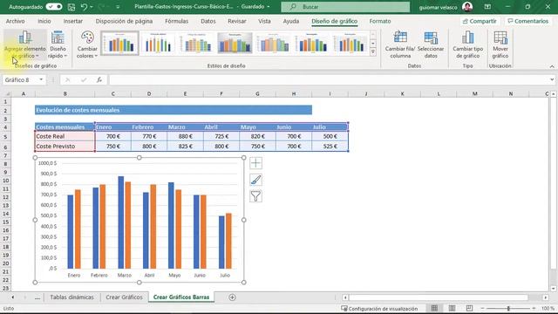Screen dimensions: 558x314
Task: Open the Revisar tab
Action: pyautogui.click(x=237, y=21)
